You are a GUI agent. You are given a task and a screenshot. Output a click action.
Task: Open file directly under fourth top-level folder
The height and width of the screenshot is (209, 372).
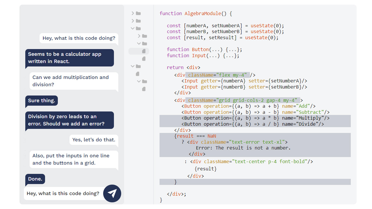pos(138,74)
